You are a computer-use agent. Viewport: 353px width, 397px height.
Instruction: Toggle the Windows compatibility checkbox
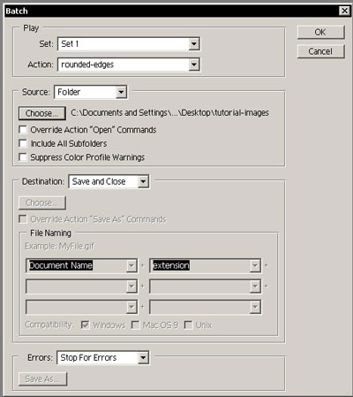point(85,324)
